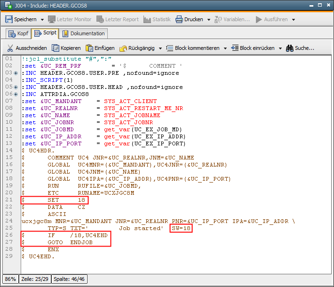Click Block kommentieren toolbar button
Image resolution: width=334 pixels, height=287 pixels.
pos(192,48)
